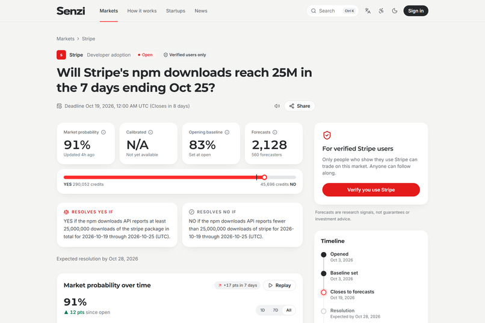Click the 45,696 credits NO label
The height and width of the screenshot is (323, 485).
pos(278,184)
